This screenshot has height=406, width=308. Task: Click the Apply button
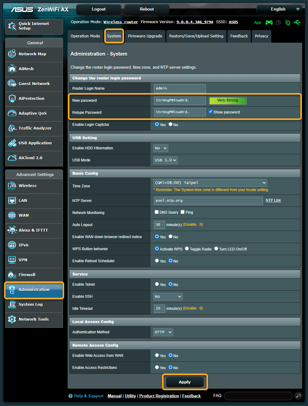pos(185,382)
